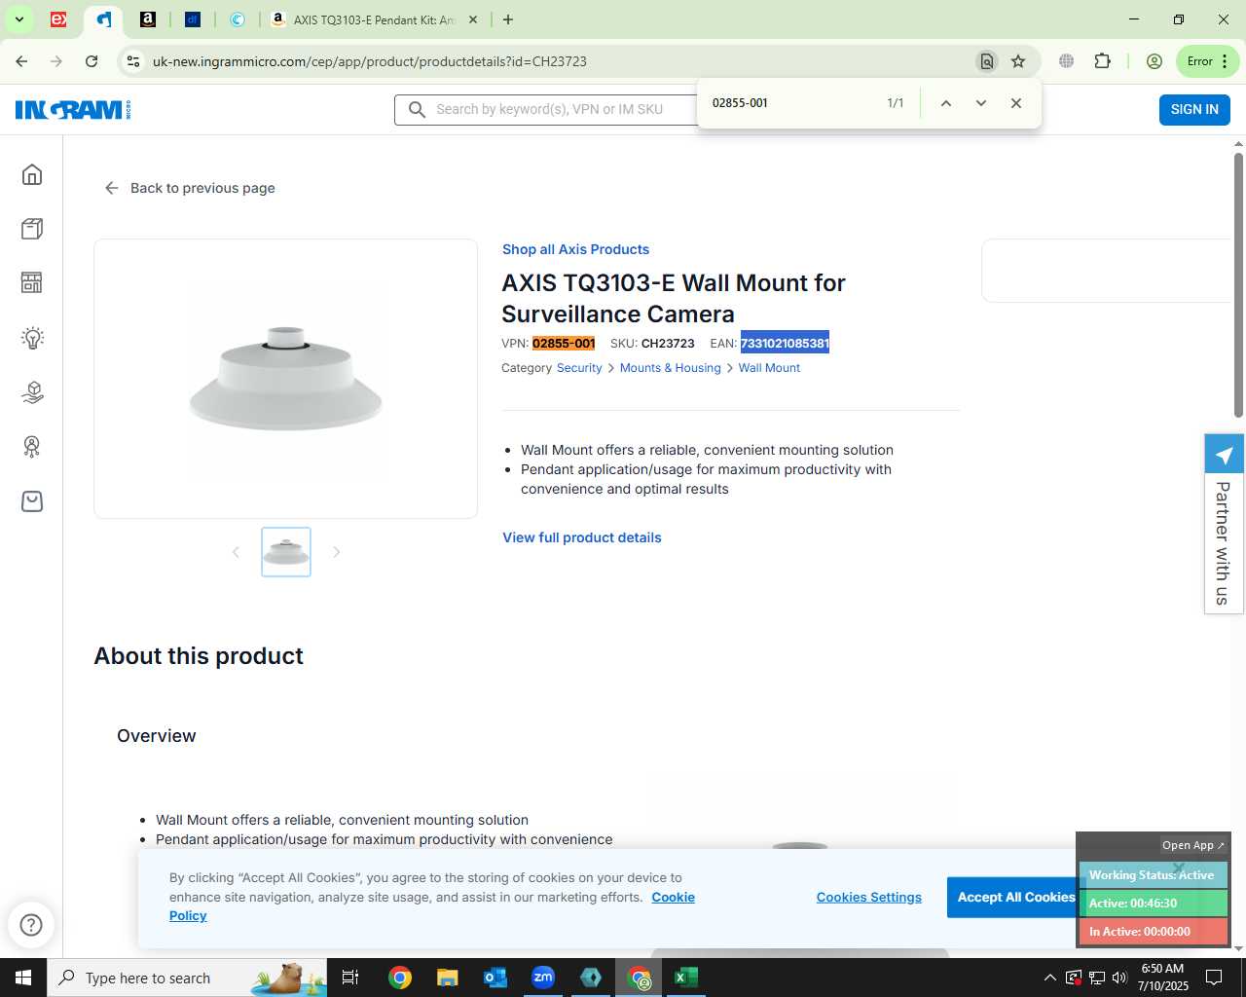Open the award ribbon icon in sidebar

point(32,447)
